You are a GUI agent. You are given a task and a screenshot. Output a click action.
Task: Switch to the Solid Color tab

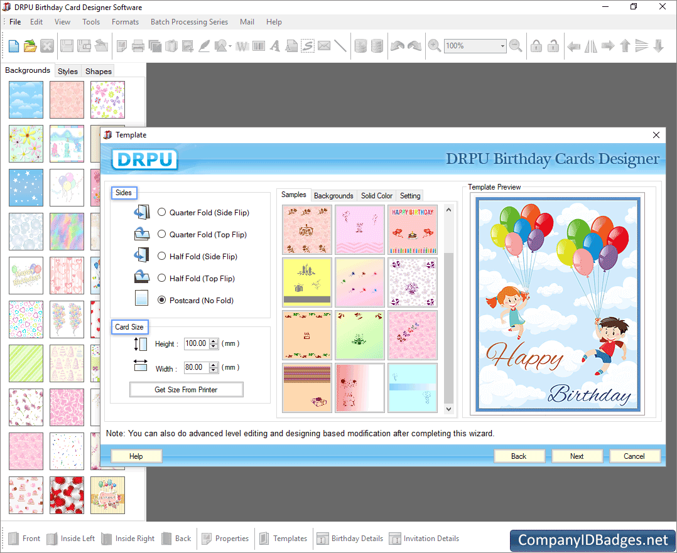pyautogui.click(x=377, y=196)
